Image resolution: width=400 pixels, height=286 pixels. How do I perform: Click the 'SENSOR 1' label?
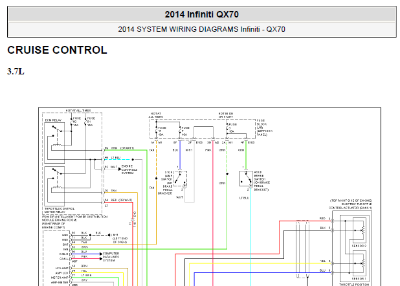click(x=359, y=279)
